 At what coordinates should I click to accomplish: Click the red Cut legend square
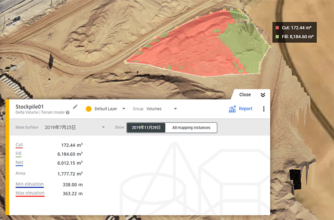pos(277,28)
